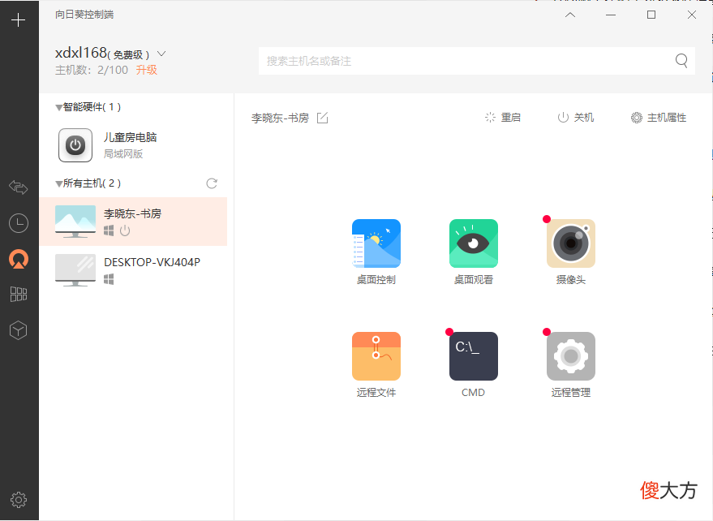Open the history clock sidebar icon
Viewport: 713px width, 521px height.
tap(19, 223)
